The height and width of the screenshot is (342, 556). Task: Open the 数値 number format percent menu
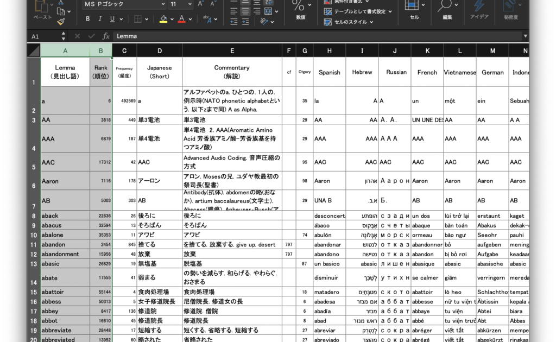coord(301,9)
